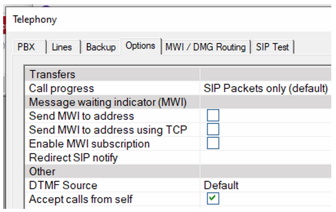Uncheck Accept calls from self
336x212 pixels.
coord(213,199)
